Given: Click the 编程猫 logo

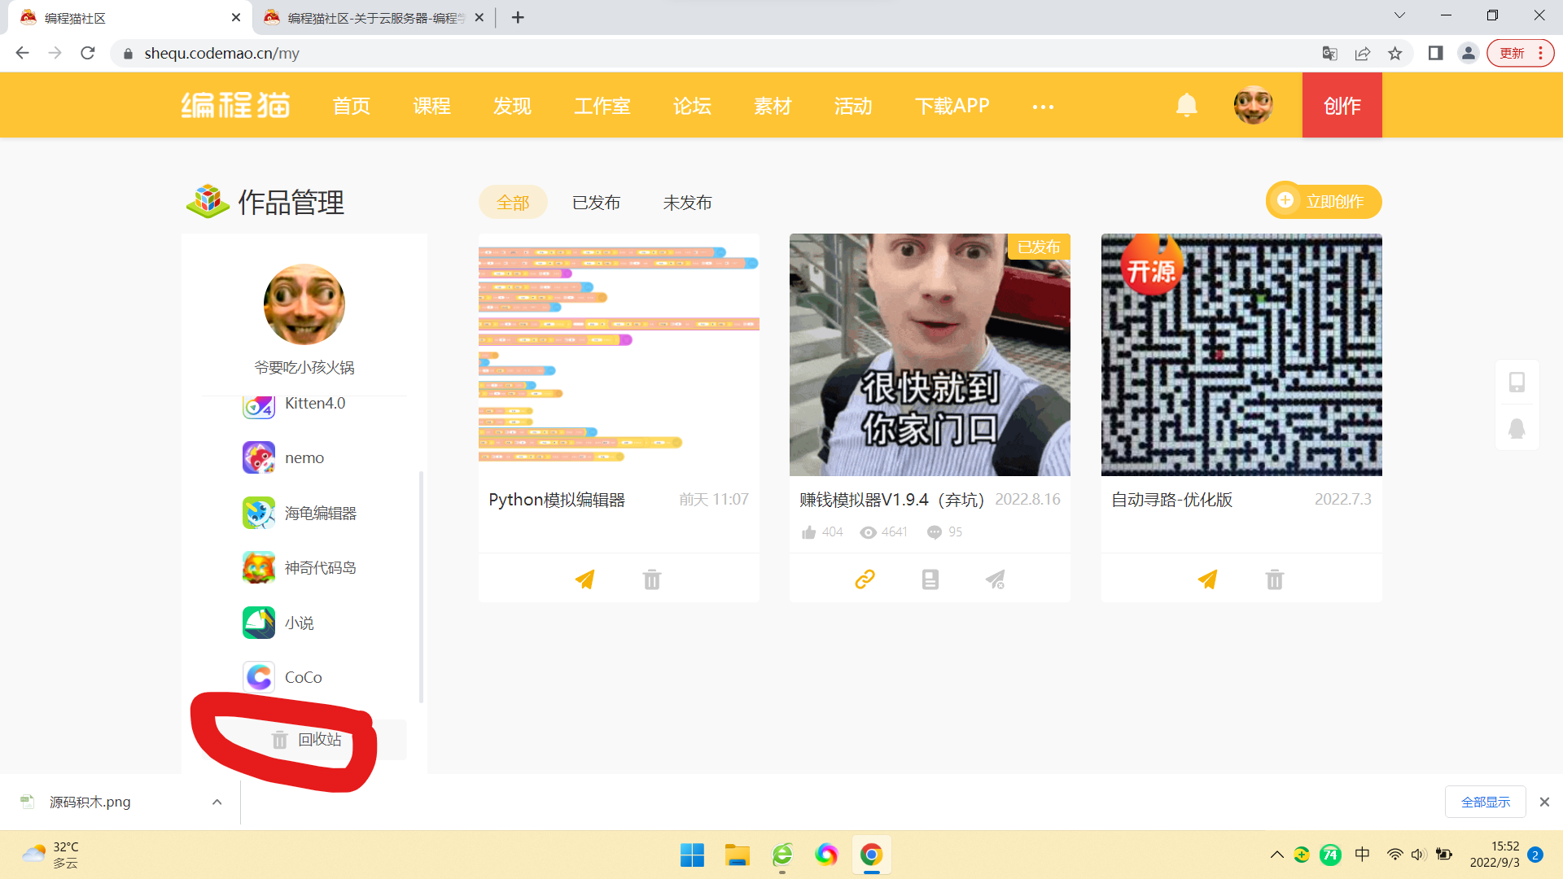Looking at the screenshot, I should (235, 105).
